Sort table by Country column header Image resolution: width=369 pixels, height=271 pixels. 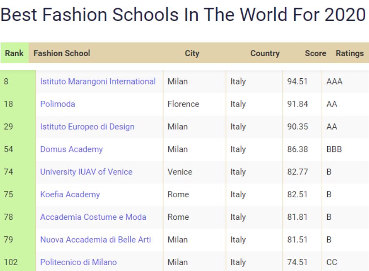point(265,53)
